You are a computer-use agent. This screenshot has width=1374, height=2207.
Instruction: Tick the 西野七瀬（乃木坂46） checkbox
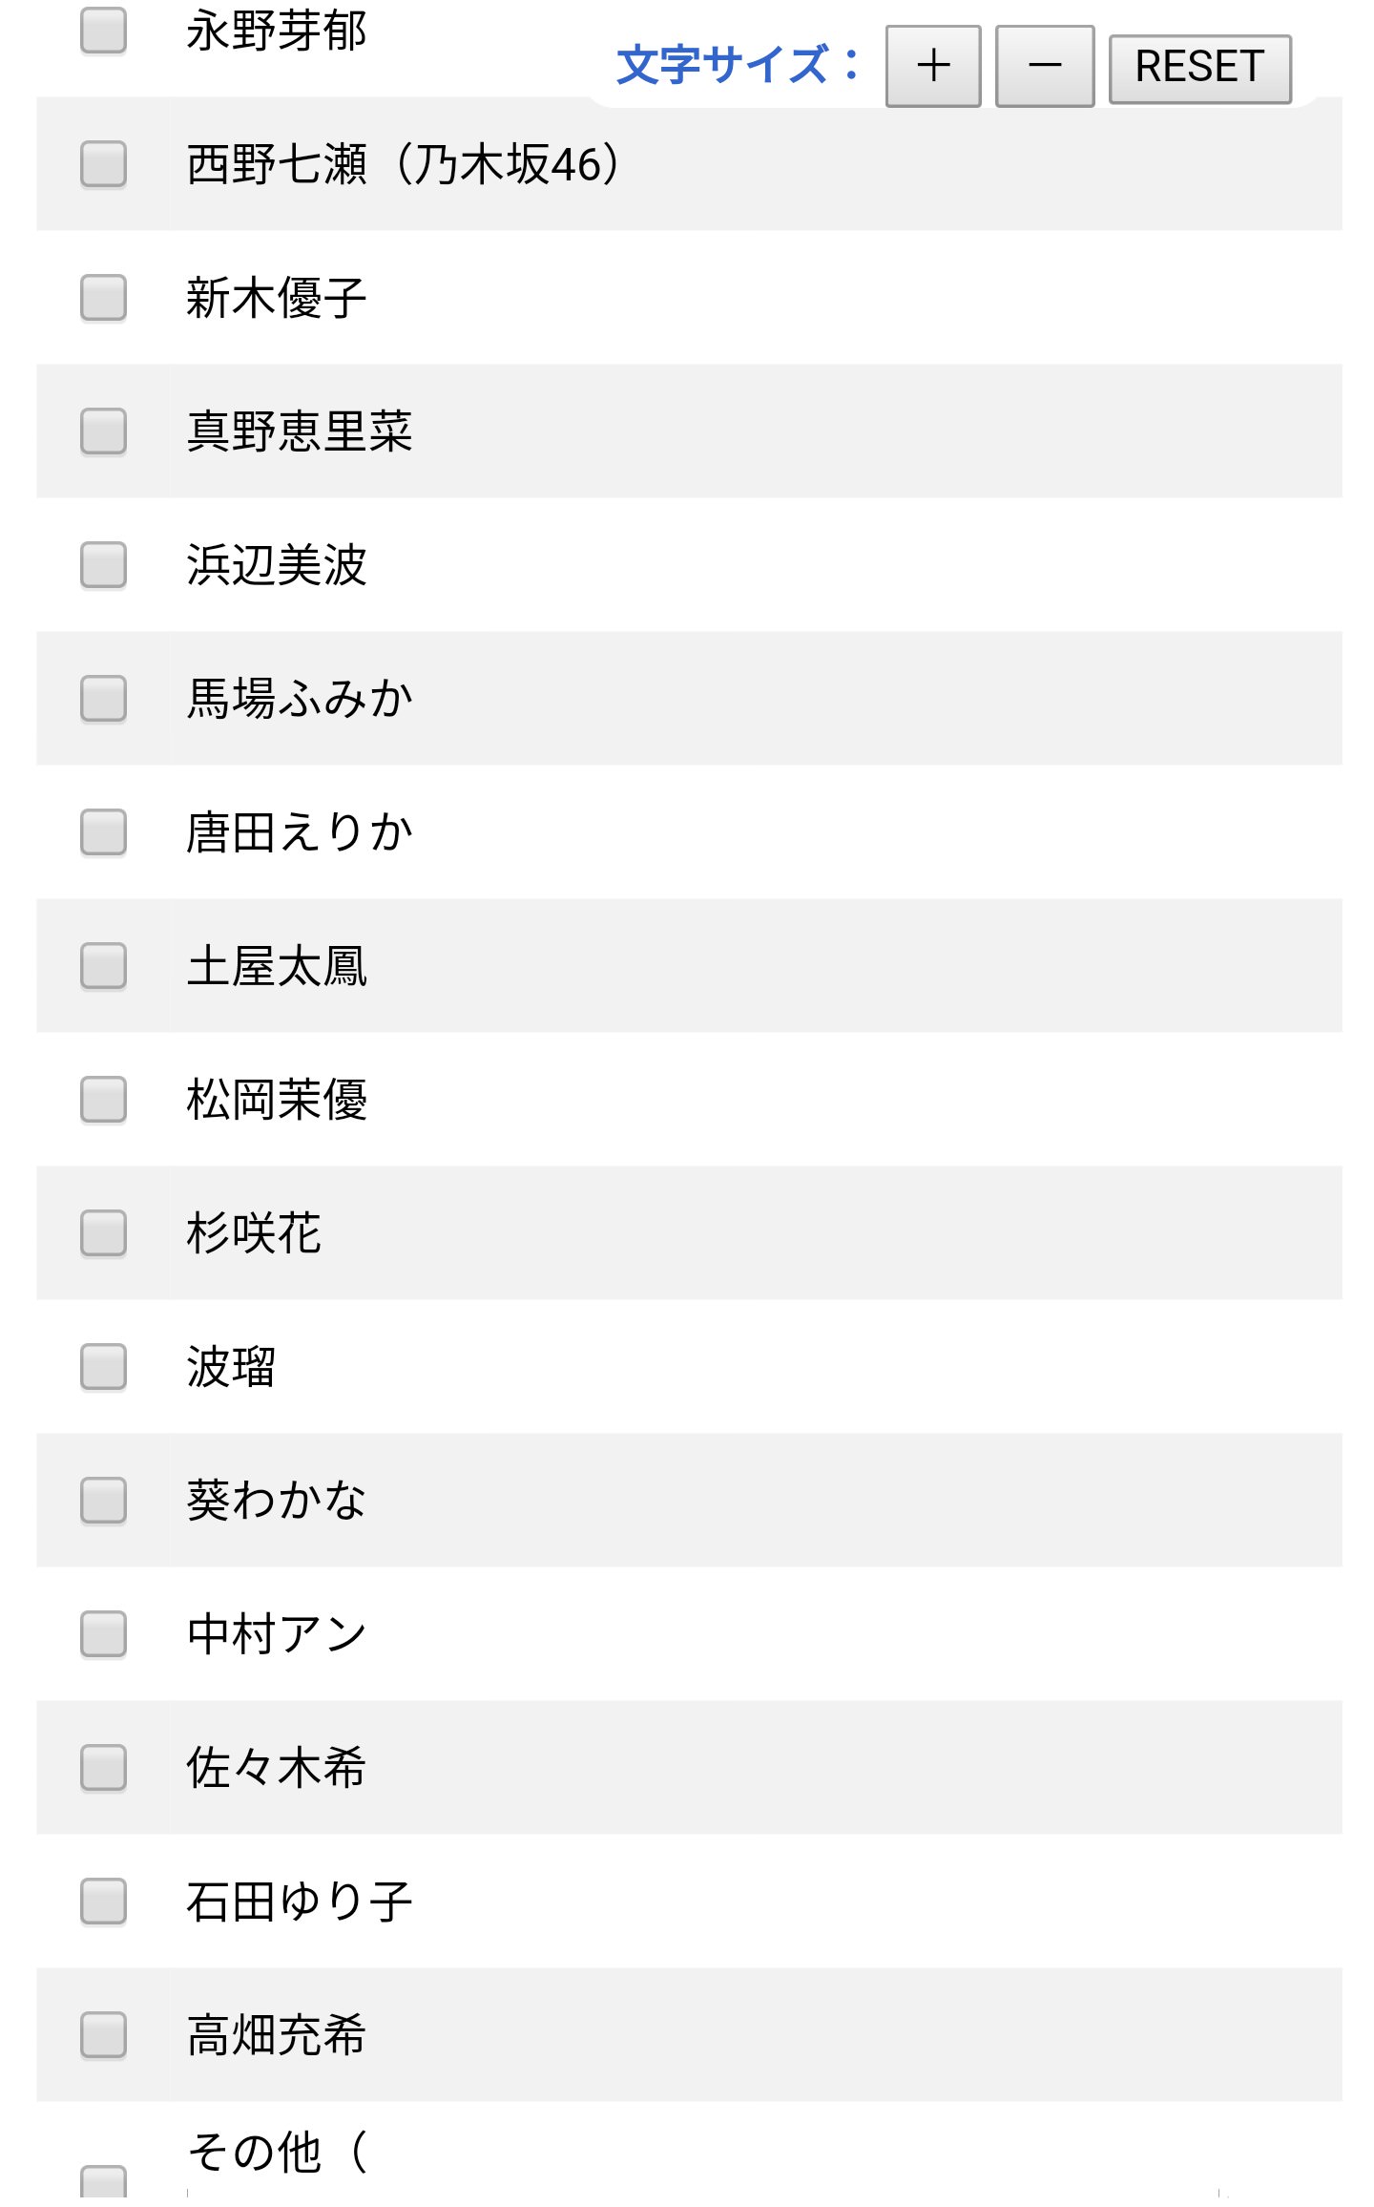tap(104, 164)
